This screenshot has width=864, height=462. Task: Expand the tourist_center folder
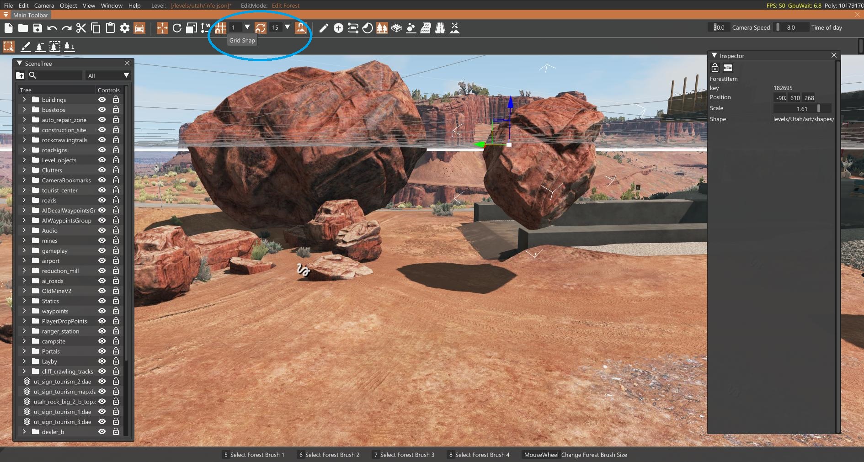24,190
